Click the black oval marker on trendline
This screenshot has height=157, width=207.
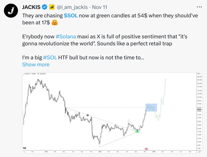(x=88, y=115)
